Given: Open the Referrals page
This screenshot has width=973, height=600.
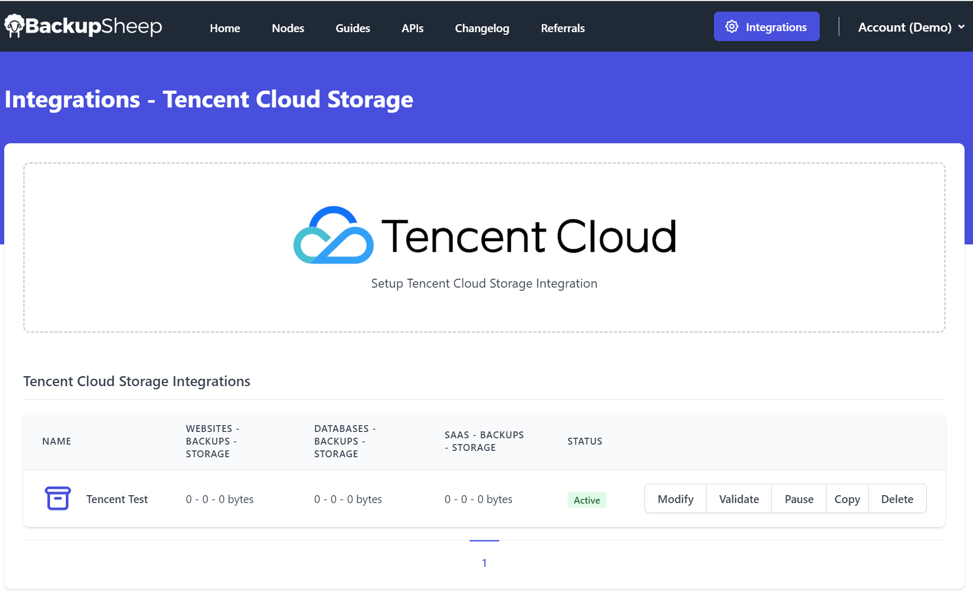Looking at the screenshot, I should pyautogui.click(x=563, y=28).
